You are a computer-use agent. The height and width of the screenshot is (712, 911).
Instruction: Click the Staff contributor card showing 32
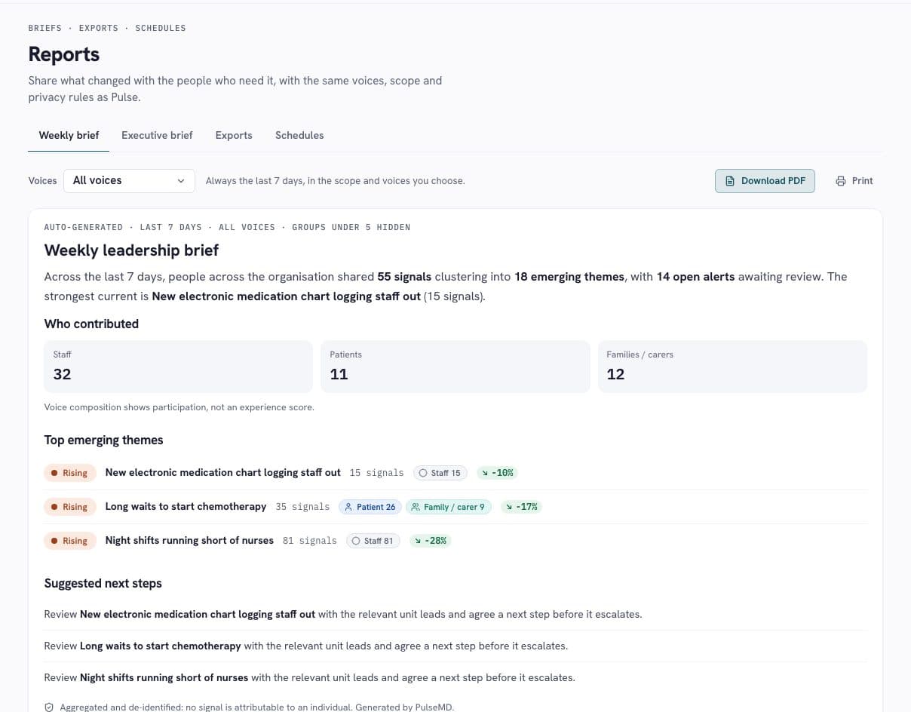[x=178, y=367]
